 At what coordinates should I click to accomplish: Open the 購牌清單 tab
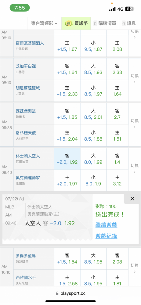pos(105,23)
